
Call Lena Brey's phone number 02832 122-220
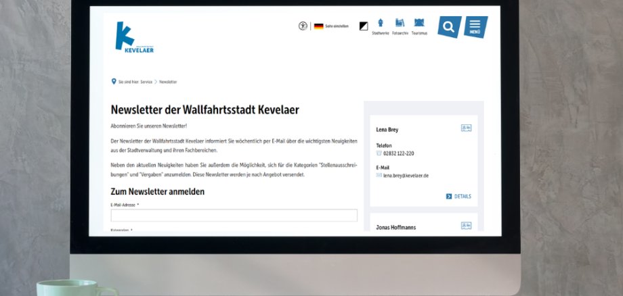tap(398, 153)
